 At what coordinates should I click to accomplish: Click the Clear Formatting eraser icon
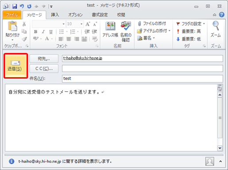click(95, 39)
